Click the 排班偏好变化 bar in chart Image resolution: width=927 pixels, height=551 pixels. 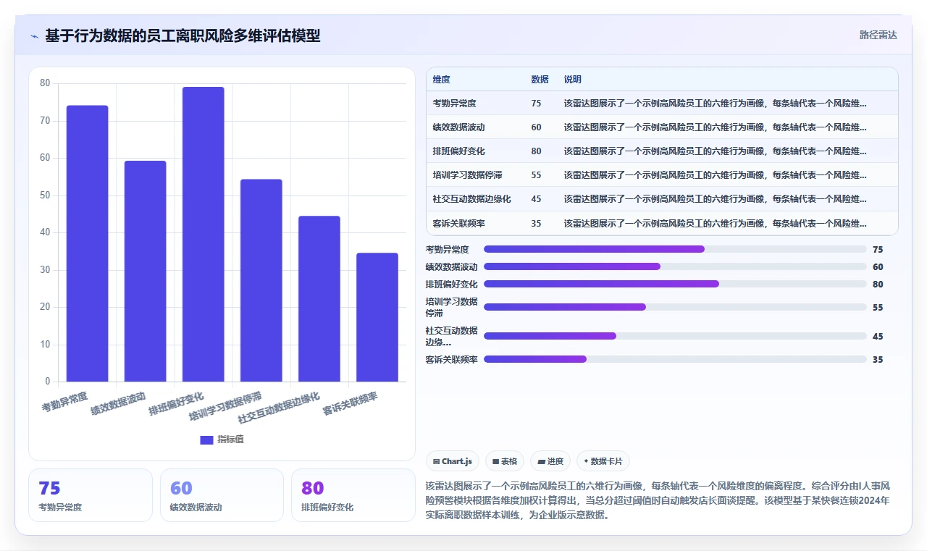click(x=204, y=234)
